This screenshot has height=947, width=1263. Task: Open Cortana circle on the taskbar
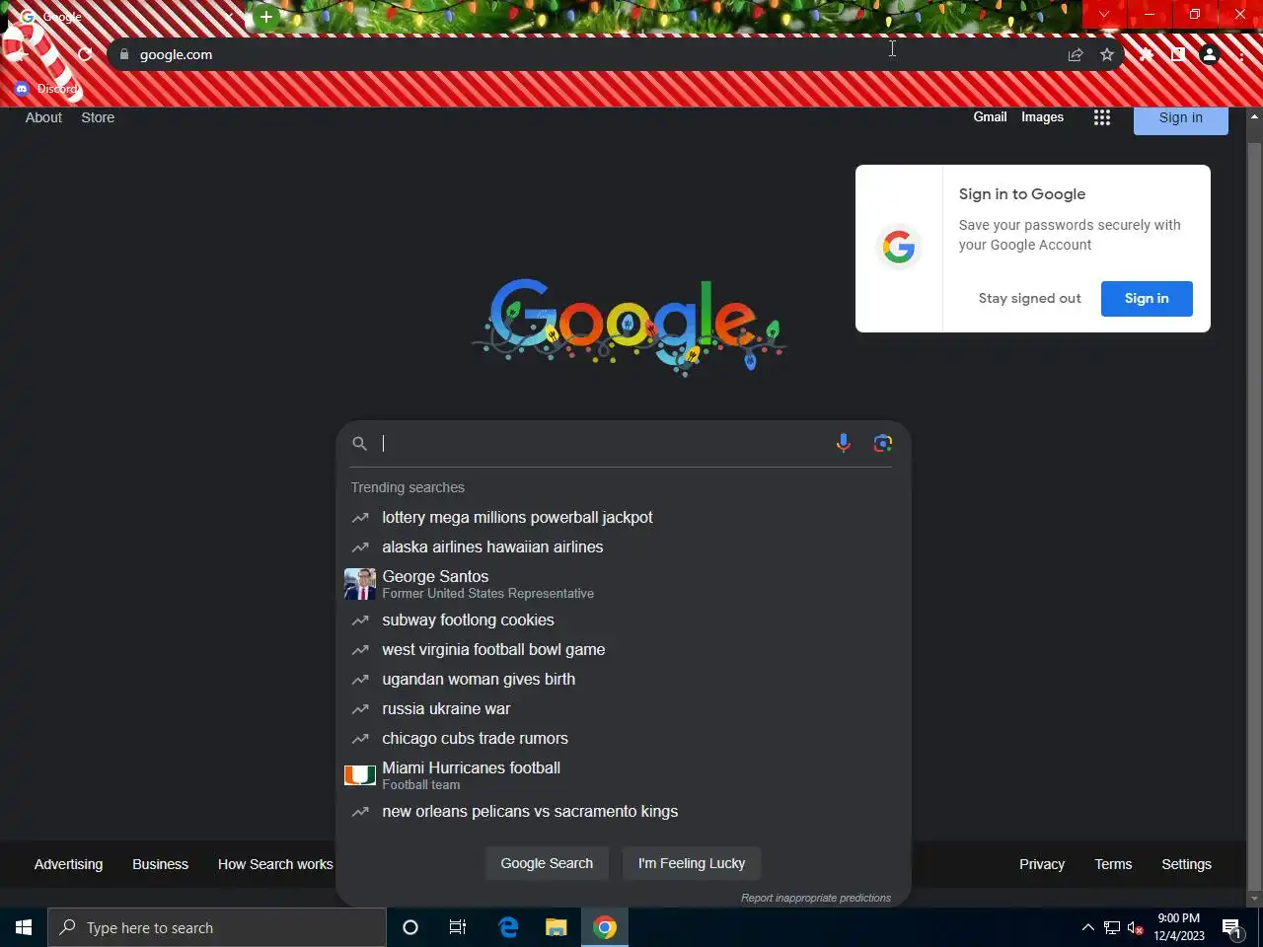pos(410,927)
